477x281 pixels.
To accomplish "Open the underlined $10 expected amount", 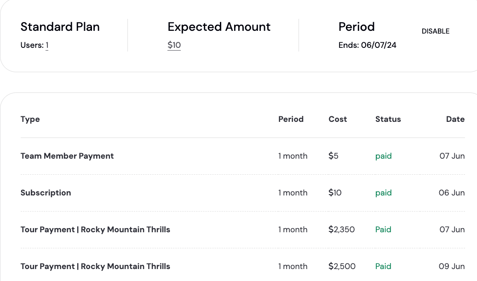I will tap(174, 45).
